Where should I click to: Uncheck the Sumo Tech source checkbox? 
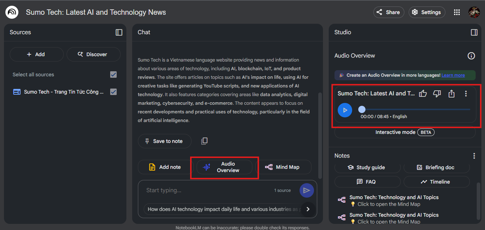[113, 92]
